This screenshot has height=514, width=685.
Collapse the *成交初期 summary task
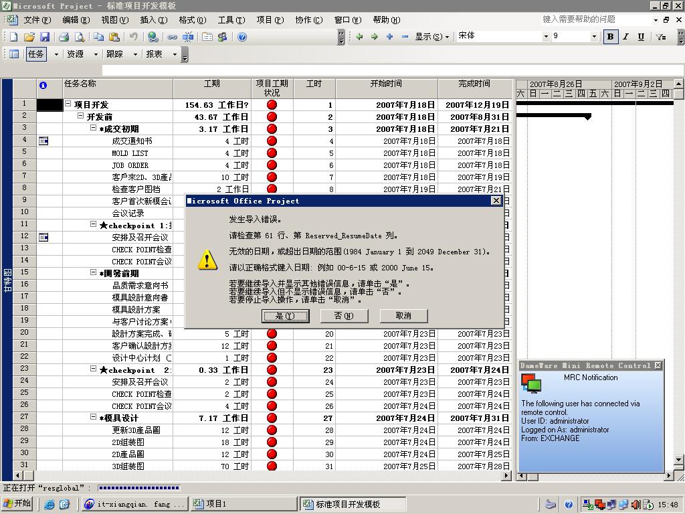coord(93,128)
